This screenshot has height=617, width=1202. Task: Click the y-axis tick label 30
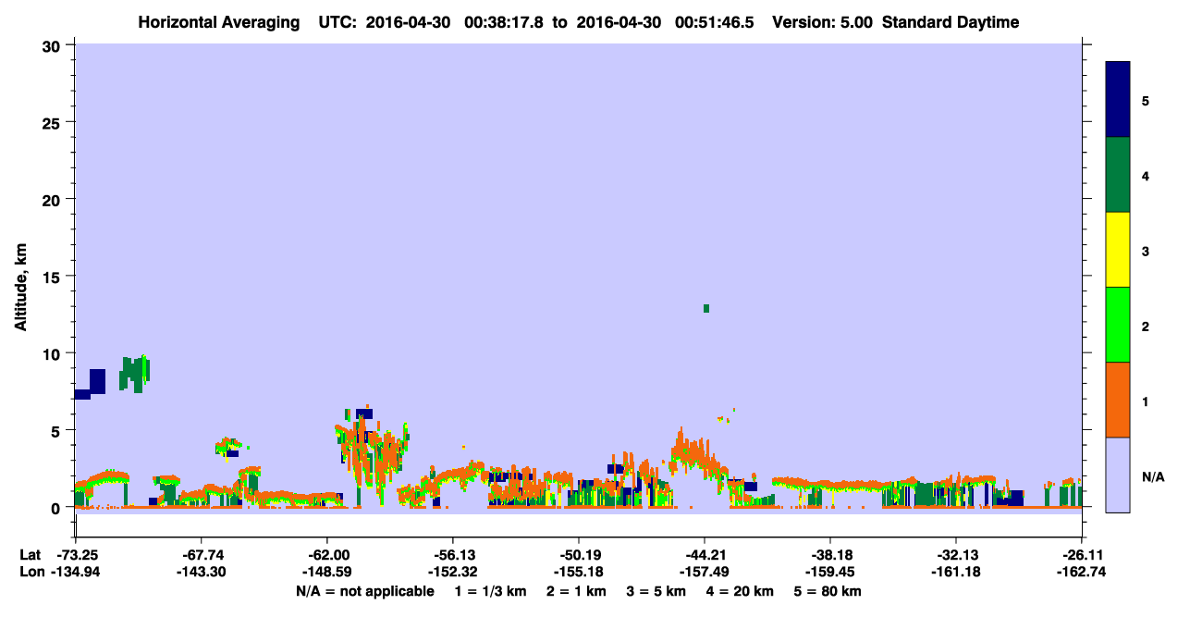[x=53, y=45]
